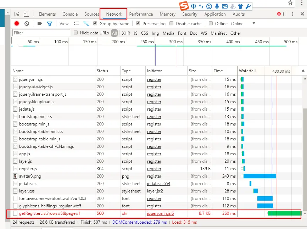The height and width of the screenshot is (229, 307).
Task: Use large request rows view icon
Action: [x=76, y=23]
